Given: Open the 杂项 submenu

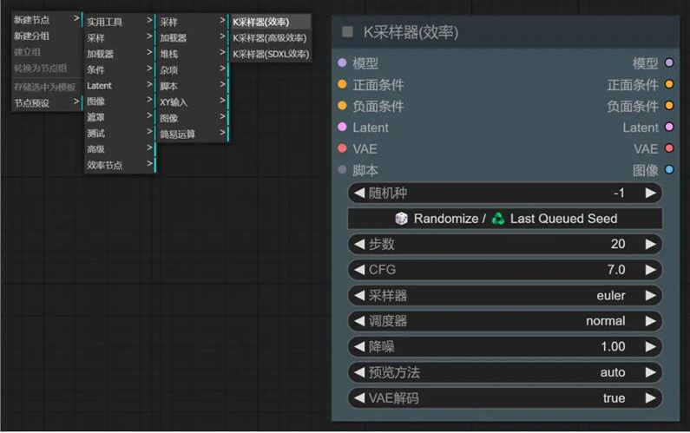Looking at the screenshot, I should point(193,69).
